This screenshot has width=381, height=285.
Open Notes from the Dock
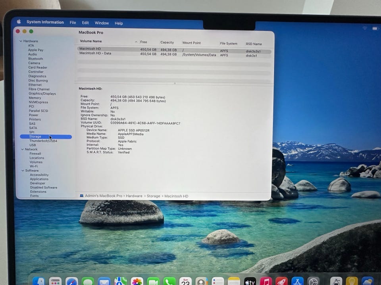tap(234, 281)
